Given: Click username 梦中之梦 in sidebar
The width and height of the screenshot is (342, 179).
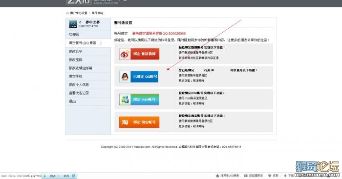Looking at the screenshot, I should point(92,22).
